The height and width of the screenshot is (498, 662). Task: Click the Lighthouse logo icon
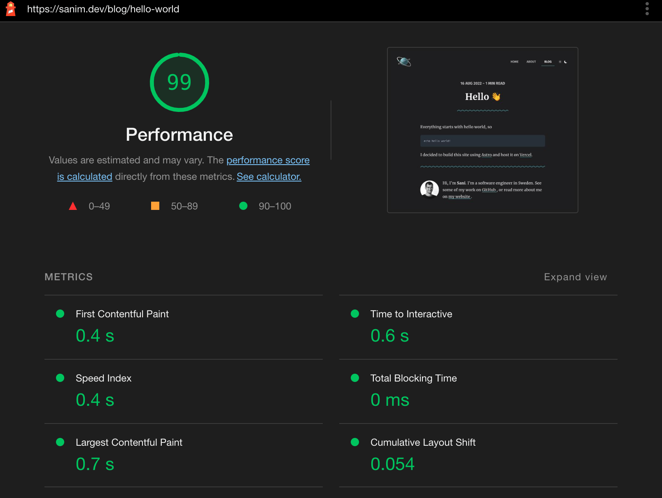[x=11, y=9]
